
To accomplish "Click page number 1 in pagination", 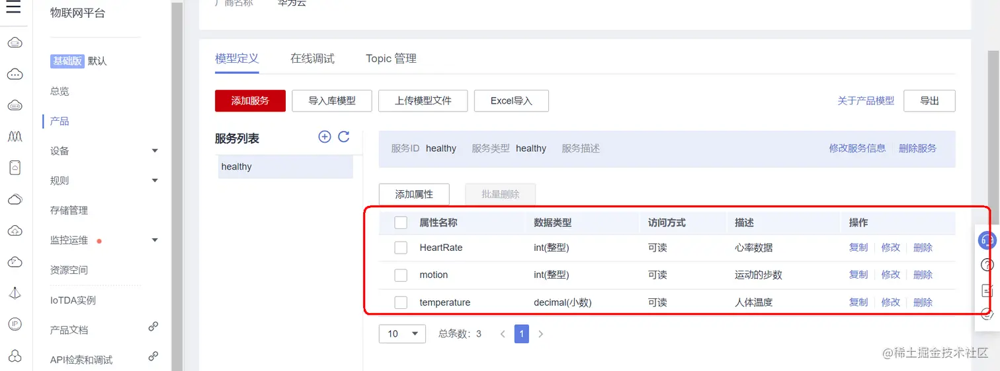I will click(521, 333).
